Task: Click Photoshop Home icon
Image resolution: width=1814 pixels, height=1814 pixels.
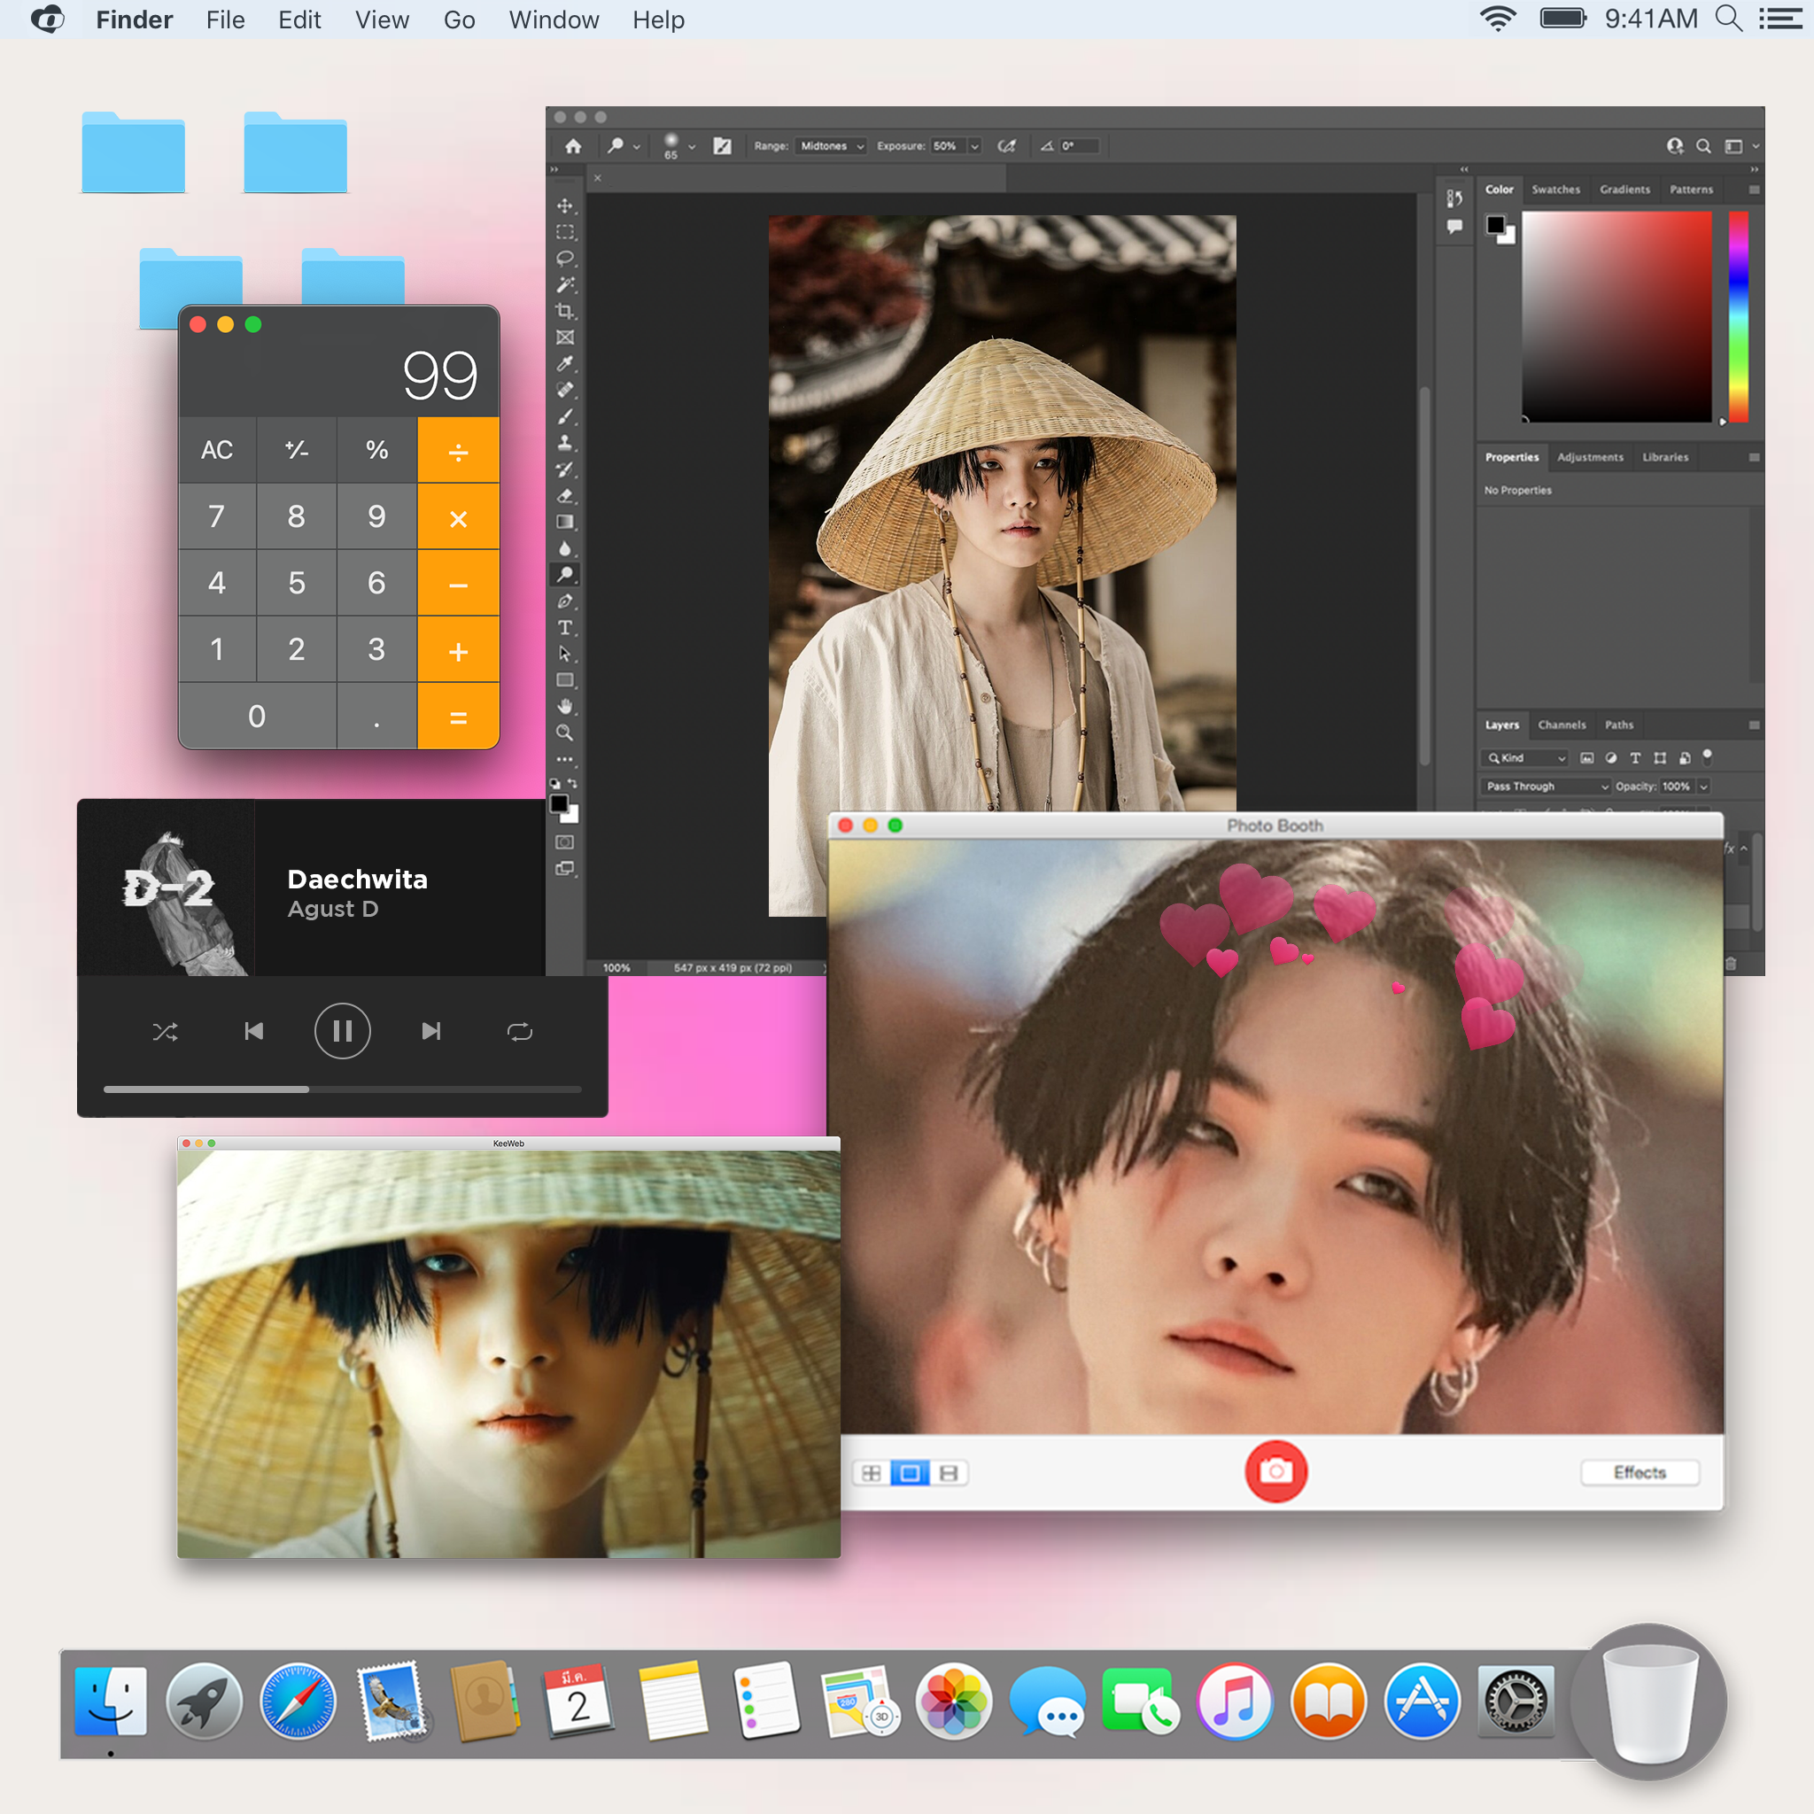Action: [x=573, y=146]
